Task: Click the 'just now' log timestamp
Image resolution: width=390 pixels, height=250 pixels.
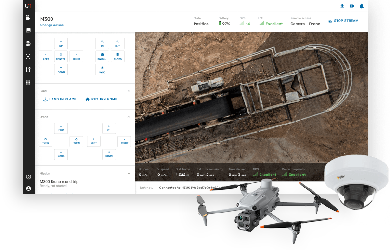Action: [x=146, y=187]
